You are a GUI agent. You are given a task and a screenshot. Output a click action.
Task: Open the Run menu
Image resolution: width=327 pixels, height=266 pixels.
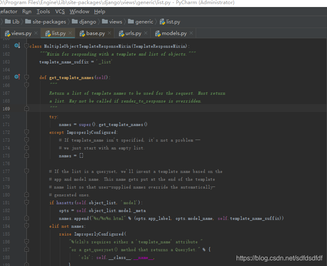click(x=27, y=12)
